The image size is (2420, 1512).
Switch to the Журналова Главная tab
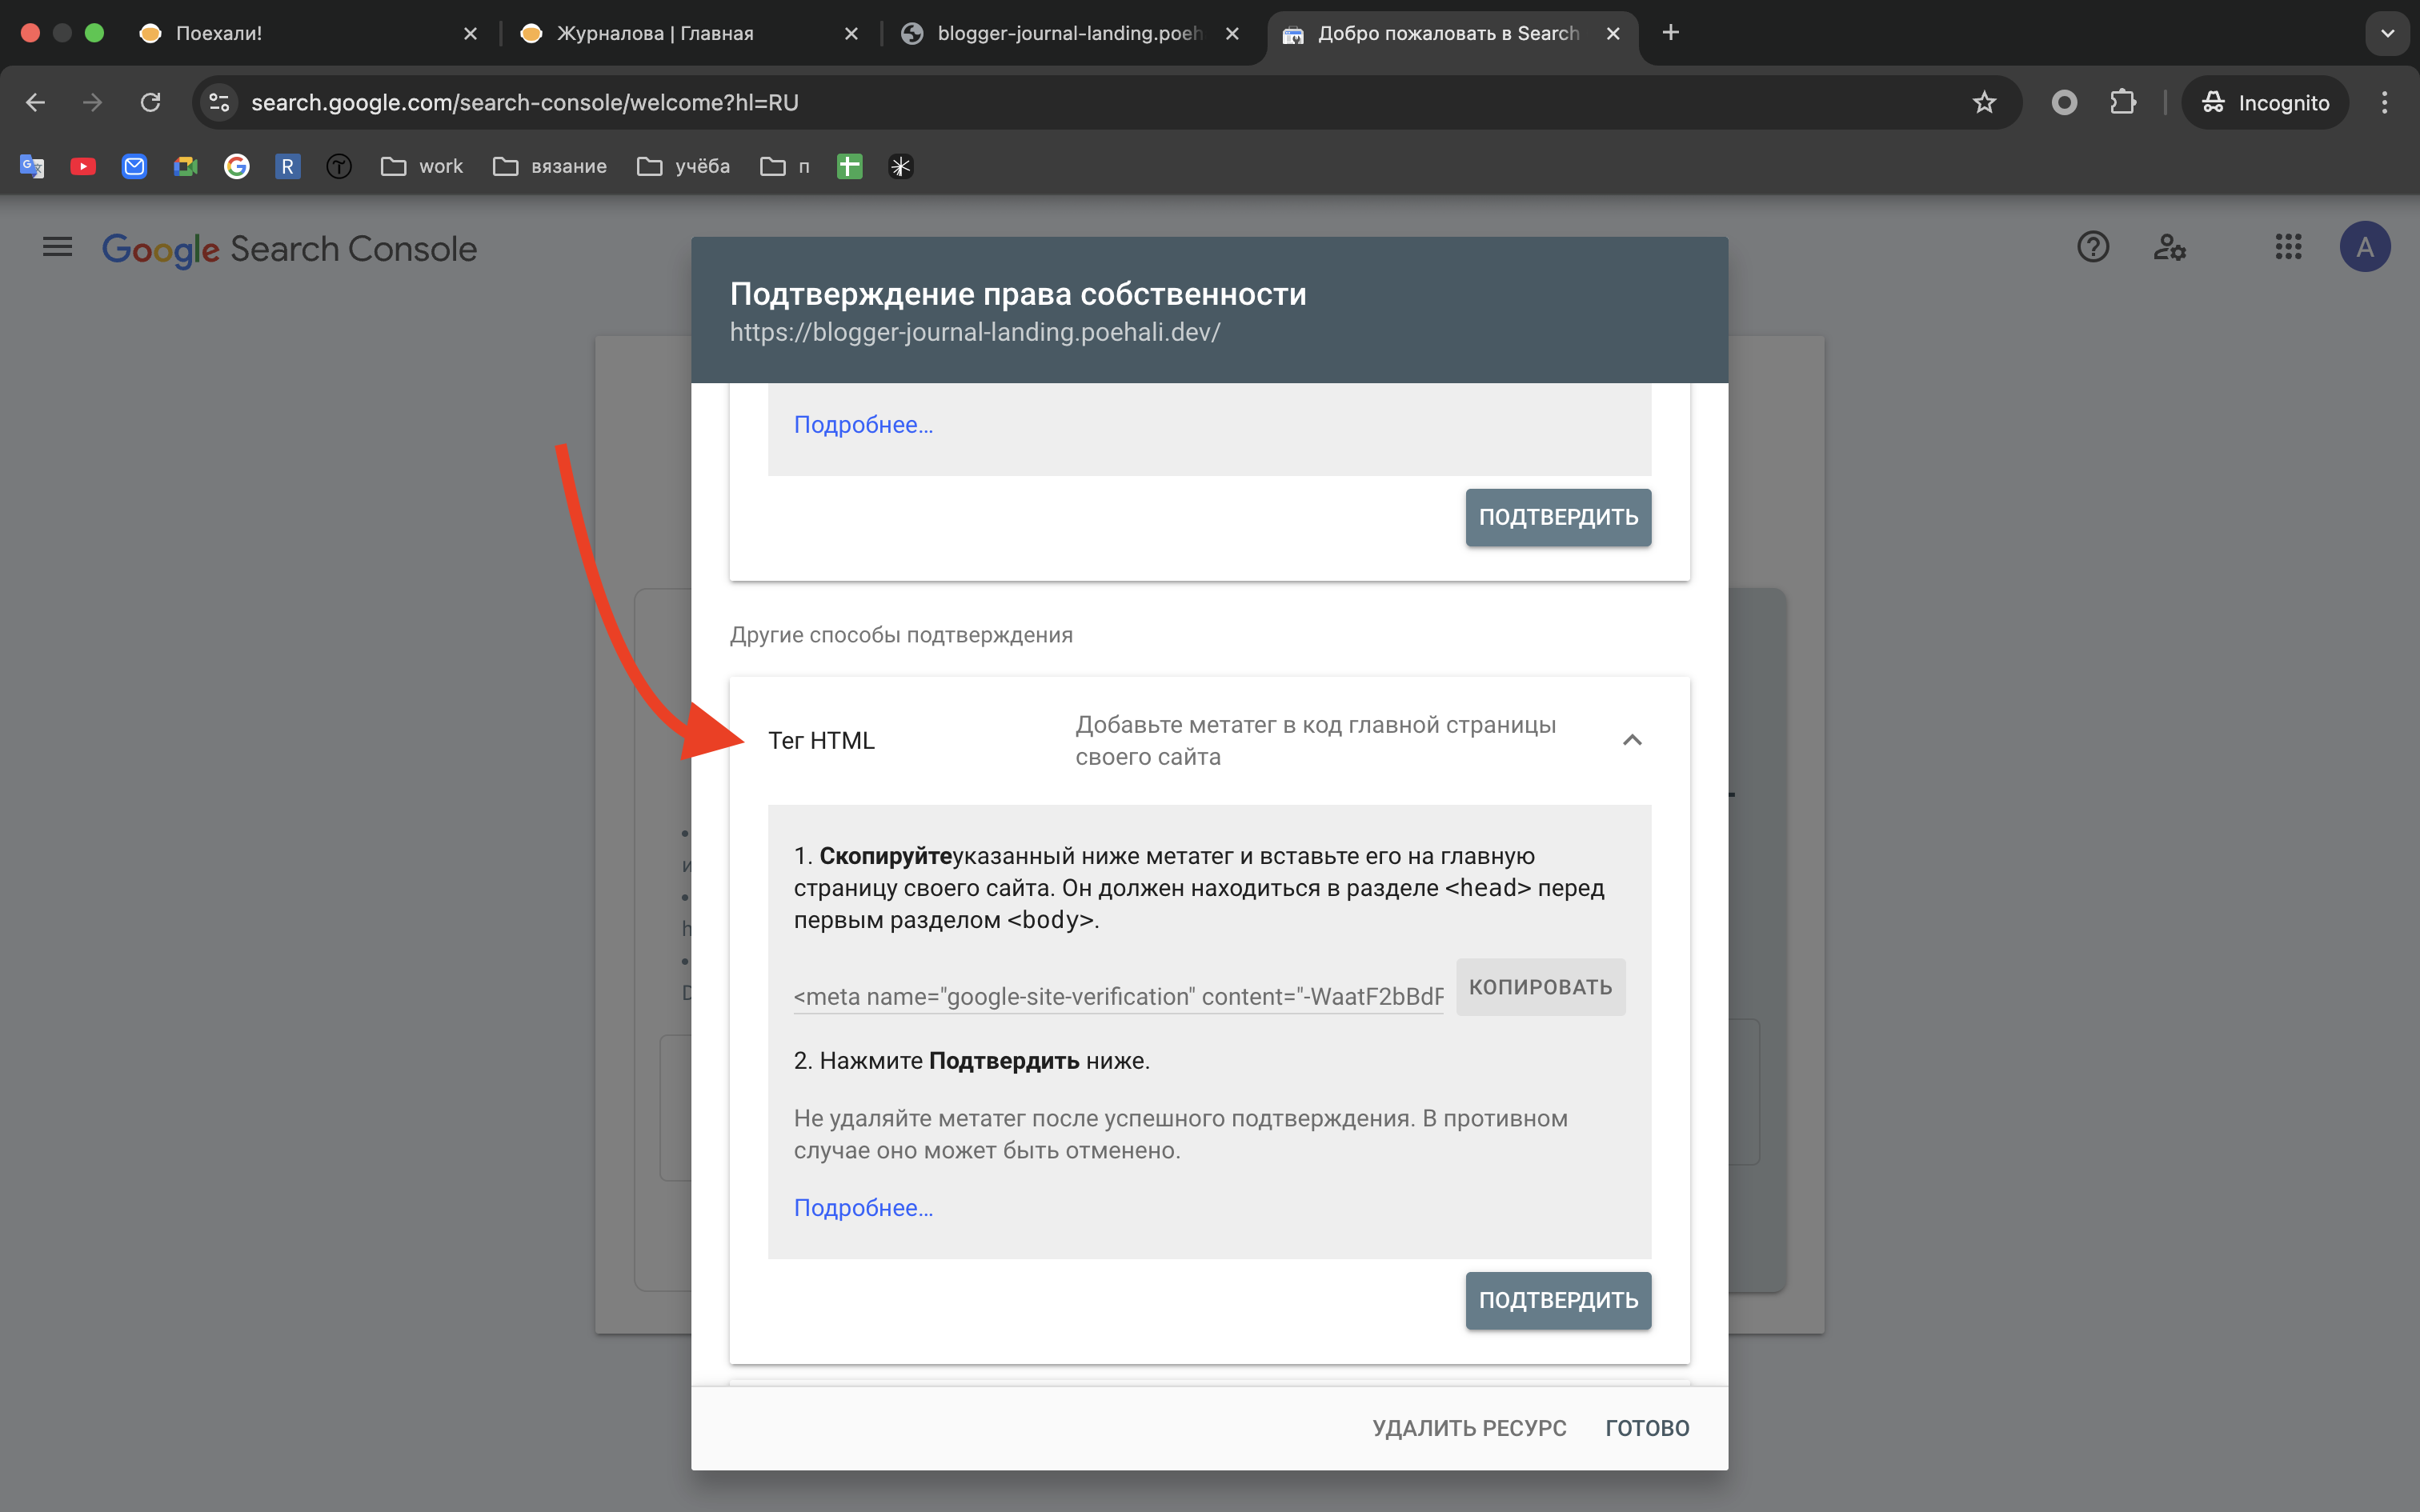[x=655, y=33]
